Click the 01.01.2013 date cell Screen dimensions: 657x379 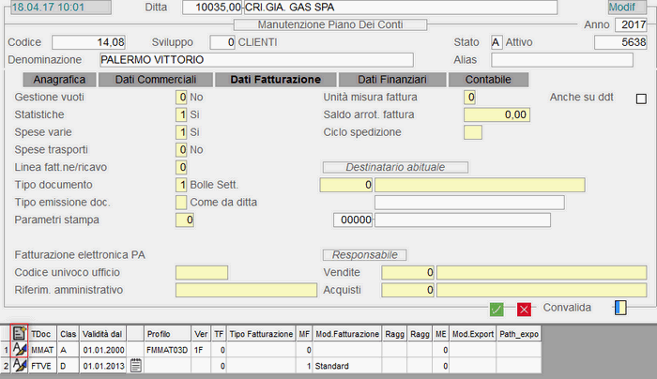[x=103, y=366]
